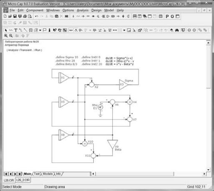The image size is (214, 191).
Task: Open the Help menu
Action: click(120, 10)
